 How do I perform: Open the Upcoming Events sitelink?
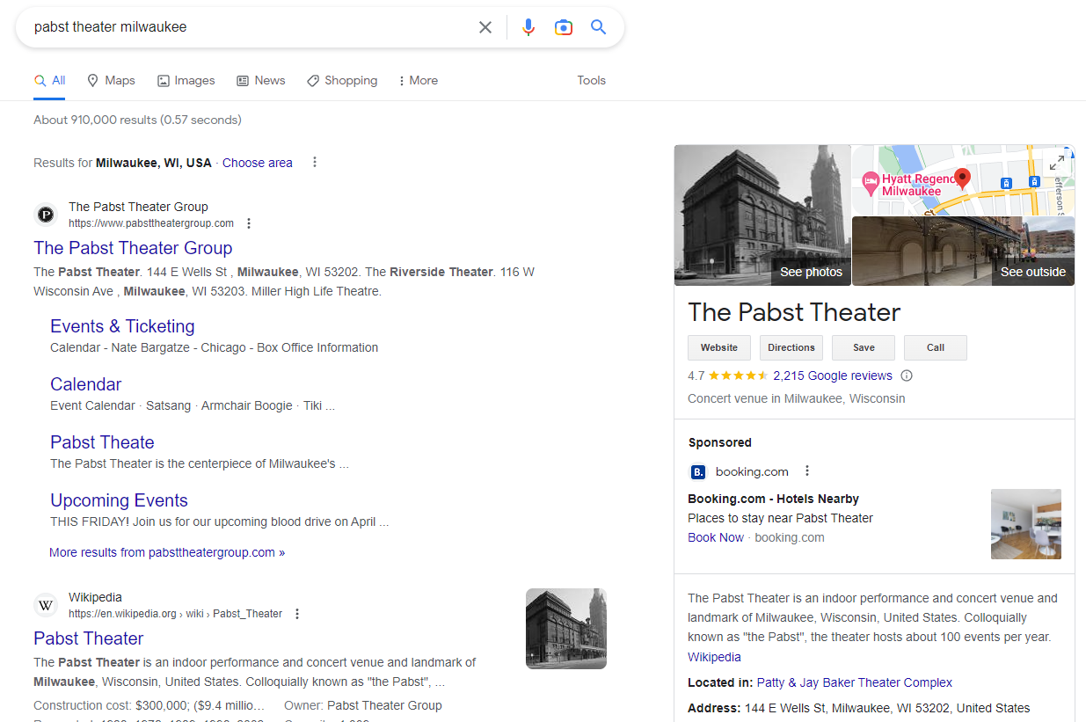(x=119, y=500)
